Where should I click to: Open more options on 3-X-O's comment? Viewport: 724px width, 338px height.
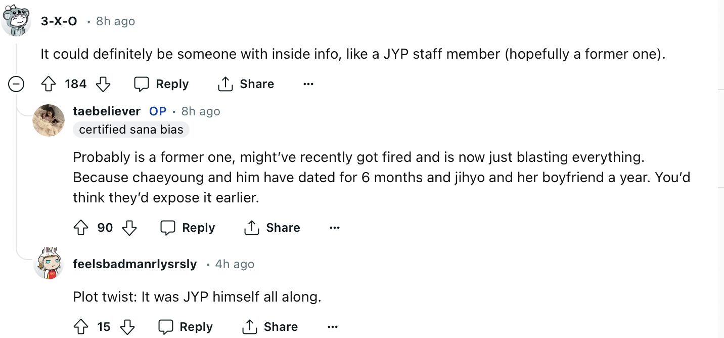pyautogui.click(x=308, y=84)
